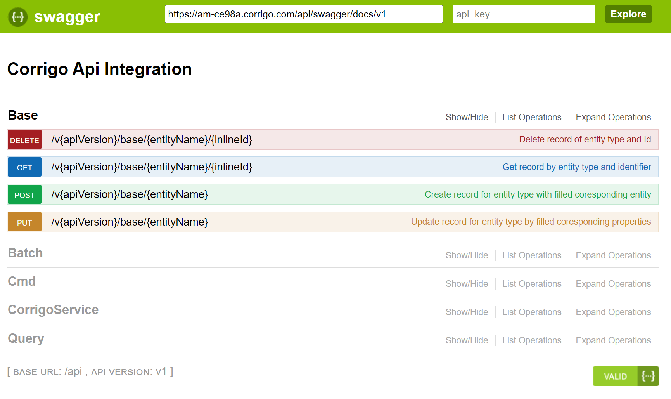
Task: List Operations for Base section
Action: pos(532,117)
